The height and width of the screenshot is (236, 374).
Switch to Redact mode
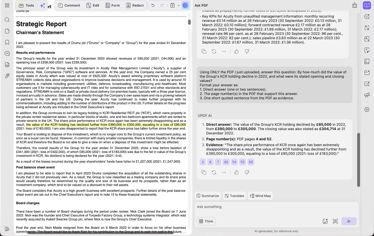click(x=135, y=5)
